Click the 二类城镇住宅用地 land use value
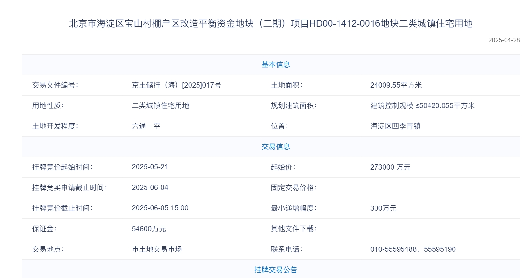 tap(161, 105)
